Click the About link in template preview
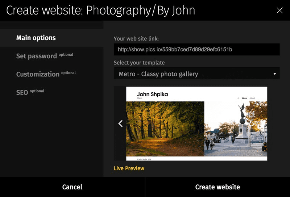The width and height of the screenshot is (290, 197). (x=252, y=98)
